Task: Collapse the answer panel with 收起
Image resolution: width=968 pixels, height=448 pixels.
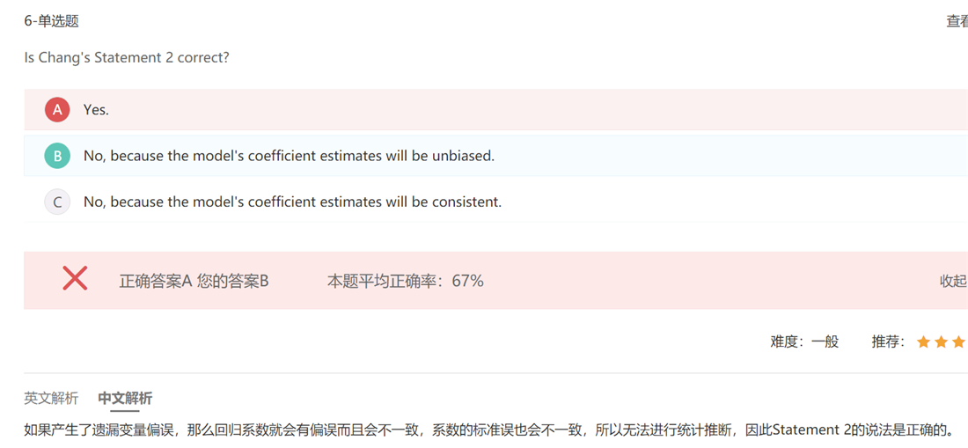Action: coord(953,281)
